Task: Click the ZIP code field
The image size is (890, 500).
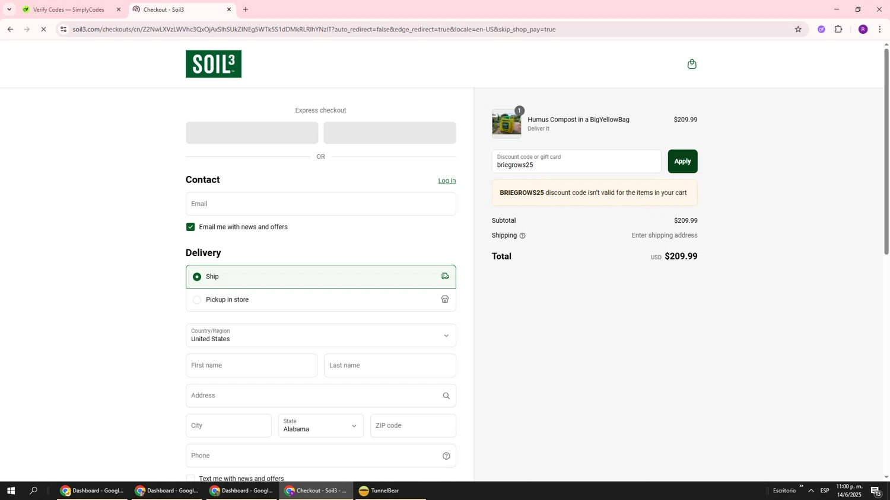Action: click(x=413, y=425)
